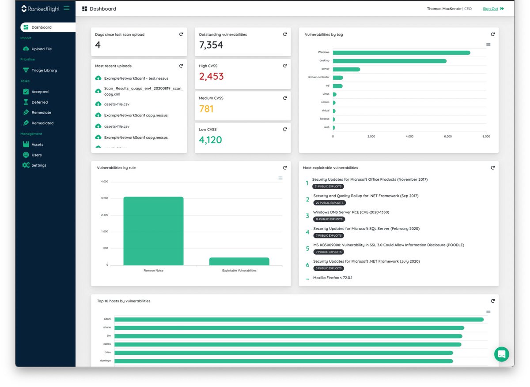Refresh the Low CVSS card
Image resolution: width=530 pixels, height=387 pixels.
(285, 129)
